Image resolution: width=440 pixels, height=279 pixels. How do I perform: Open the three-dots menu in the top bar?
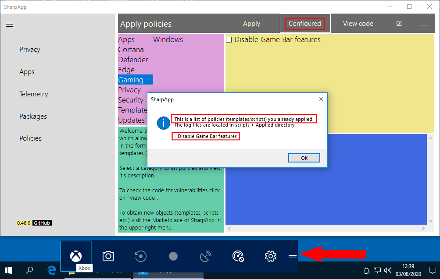coord(424,24)
